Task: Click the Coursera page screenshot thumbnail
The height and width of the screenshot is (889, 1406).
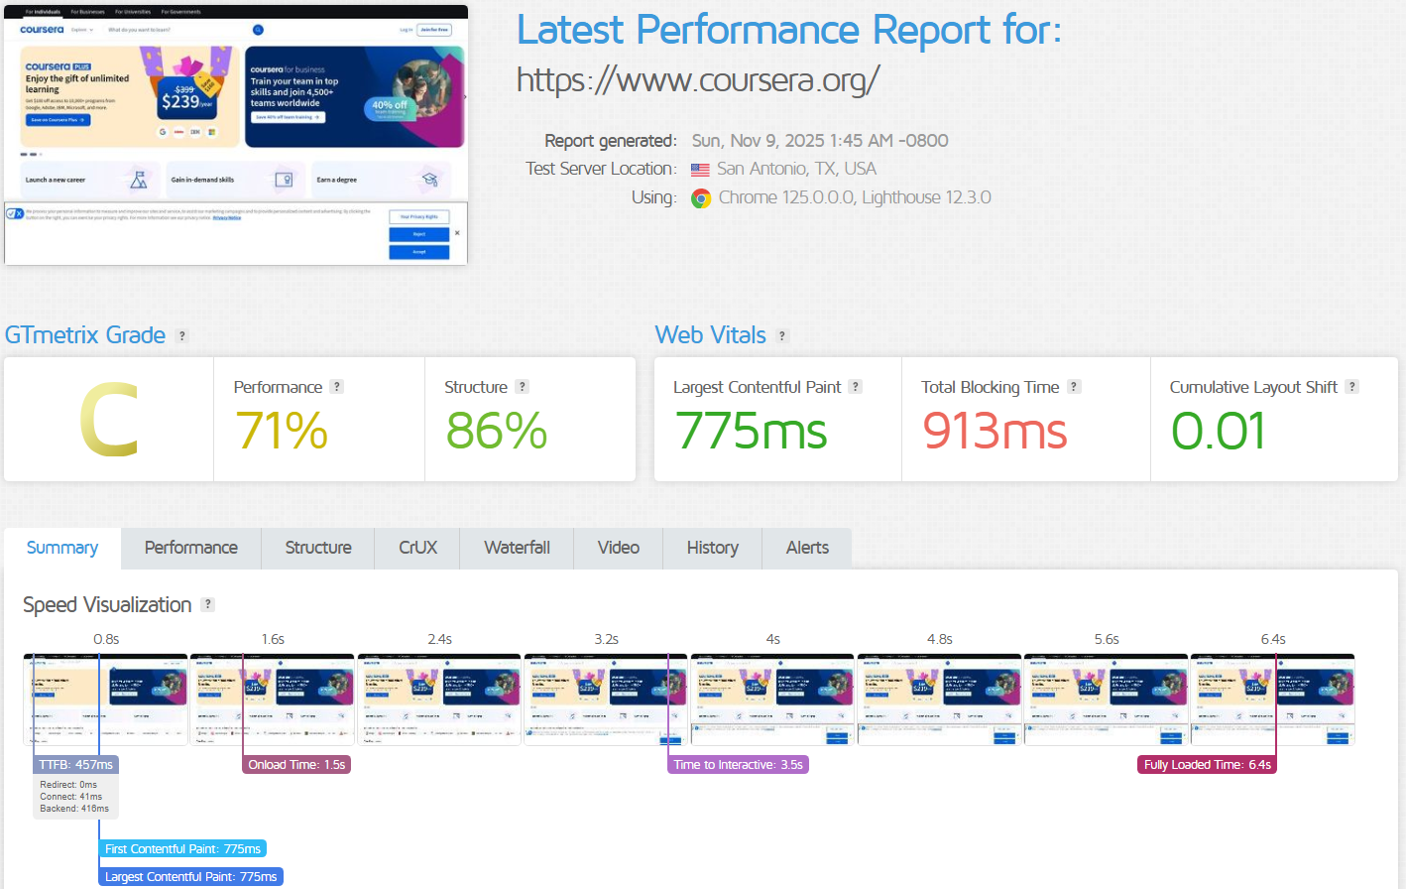Action: pyautogui.click(x=236, y=135)
